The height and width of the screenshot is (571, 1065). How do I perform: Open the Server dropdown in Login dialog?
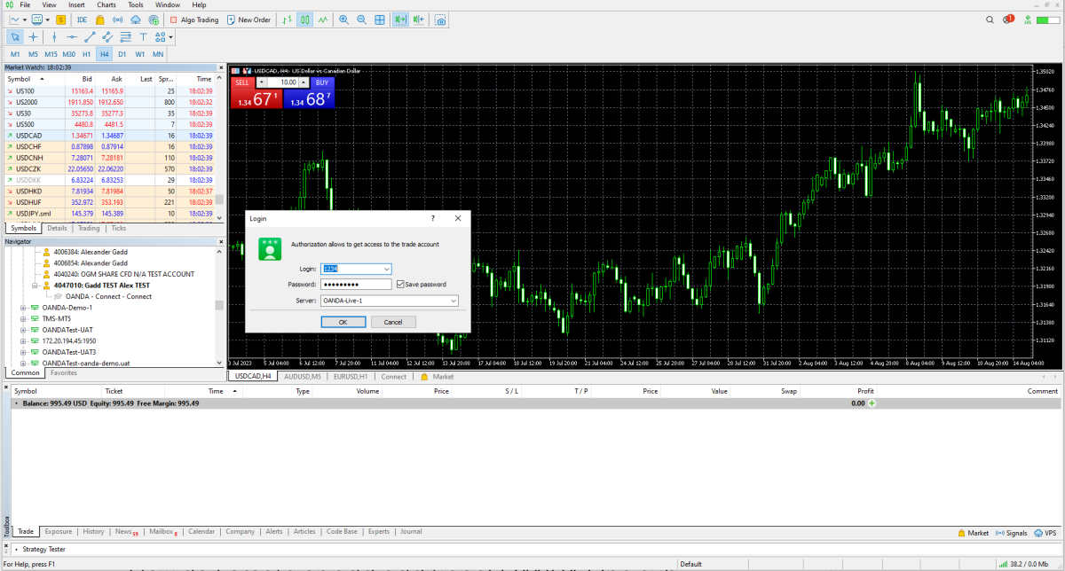[454, 301]
